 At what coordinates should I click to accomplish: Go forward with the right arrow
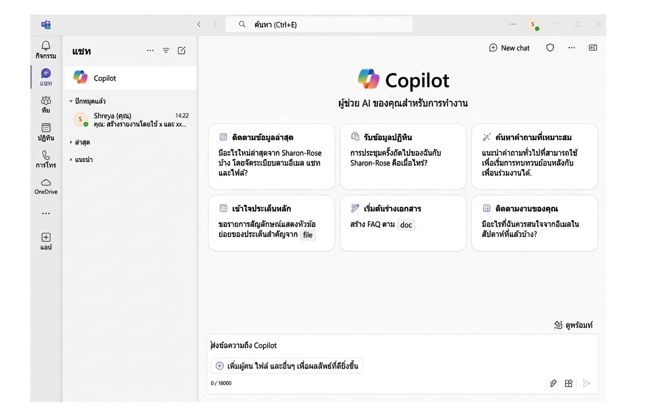[215, 24]
